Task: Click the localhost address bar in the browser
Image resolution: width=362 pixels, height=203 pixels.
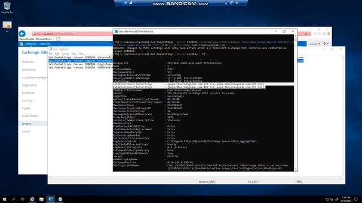Action: [x=72, y=34]
